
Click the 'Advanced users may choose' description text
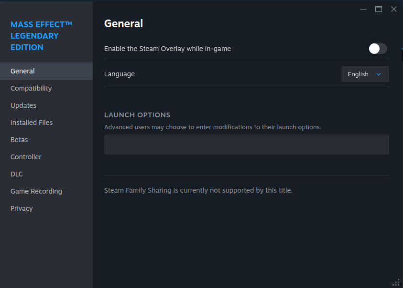213,127
